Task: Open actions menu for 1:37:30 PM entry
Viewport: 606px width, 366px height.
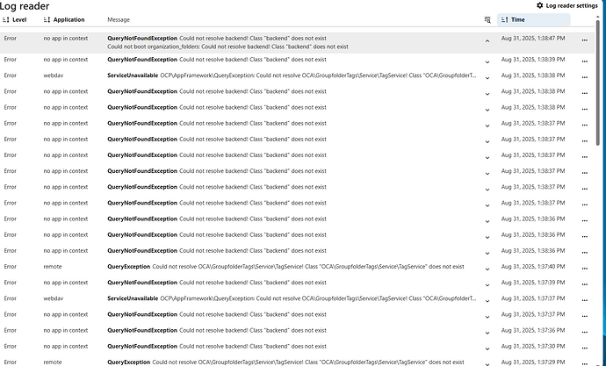Action: (x=584, y=347)
